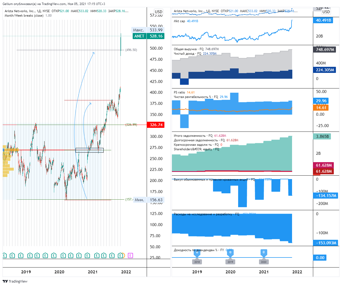Click the Gelium published on TradingView.com header

pos(54,4)
